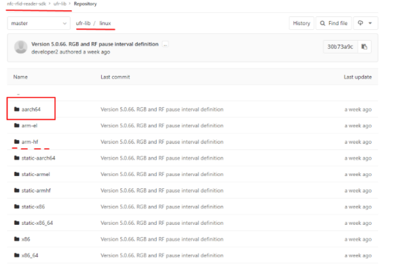The width and height of the screenshot is (407, 271).
Task: Open the Repository breadcrumb item
Action: tap(85, 4)
